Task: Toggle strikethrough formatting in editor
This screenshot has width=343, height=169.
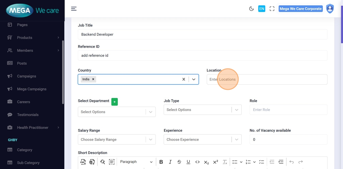Action: point(179,162)
